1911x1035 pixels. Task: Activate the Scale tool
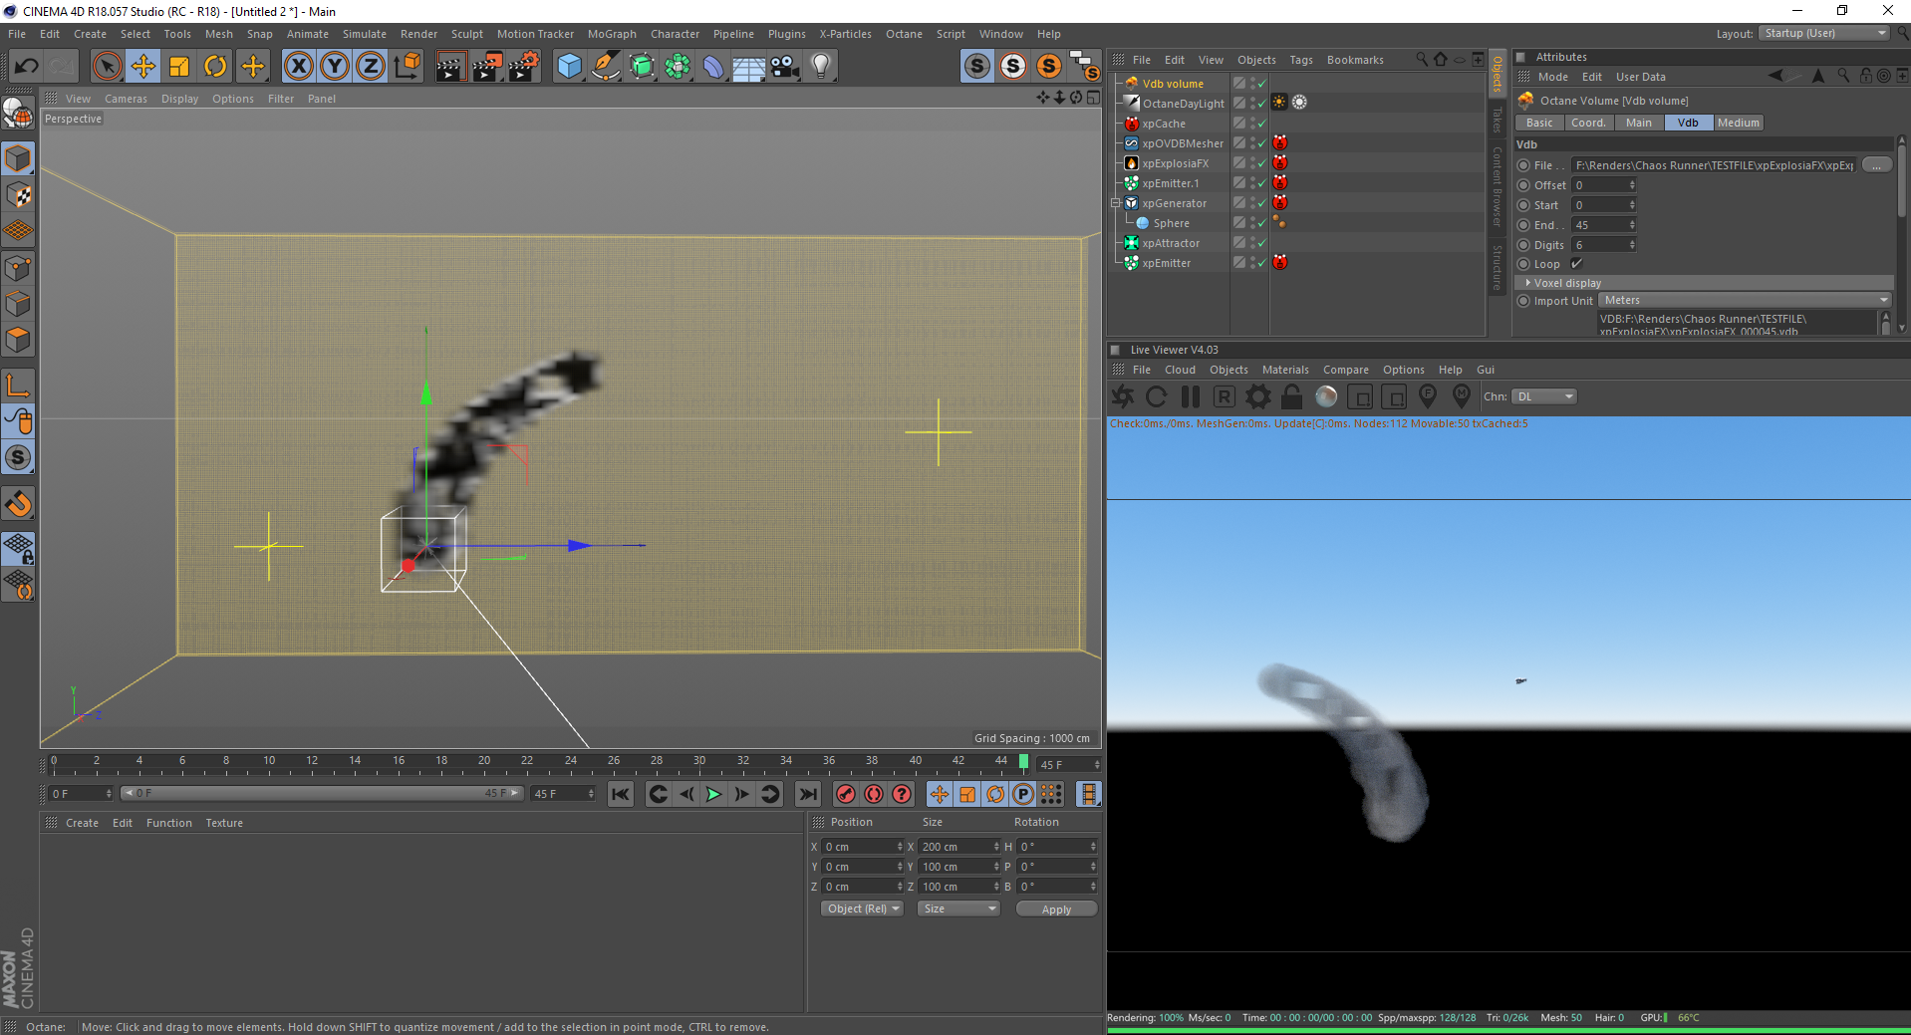179,67
